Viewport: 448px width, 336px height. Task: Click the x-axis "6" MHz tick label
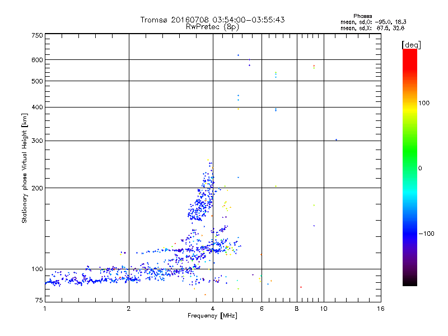pyautogui.click(x=262, y=309)
